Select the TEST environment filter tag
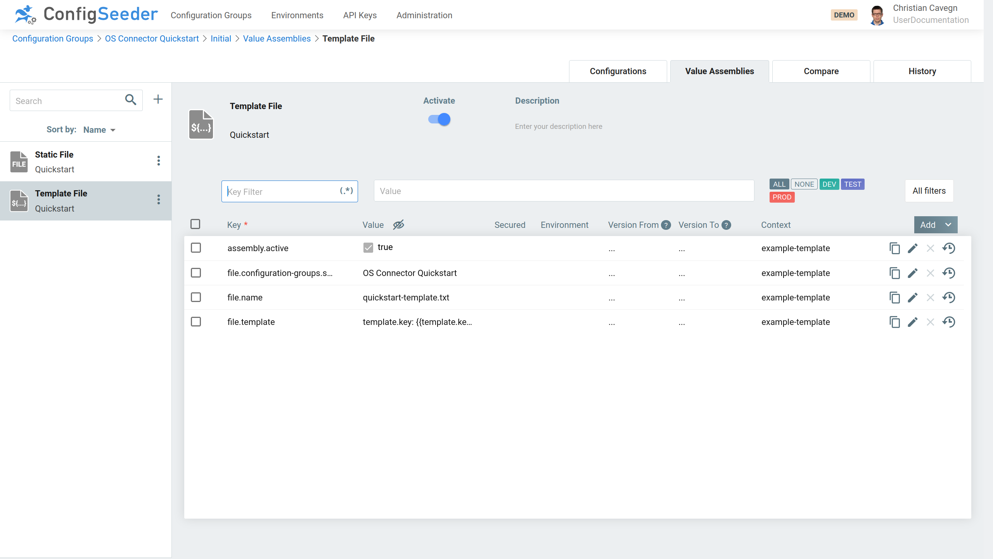The width and height of the screenshot is (993, 559). click(x=853, y=184)
